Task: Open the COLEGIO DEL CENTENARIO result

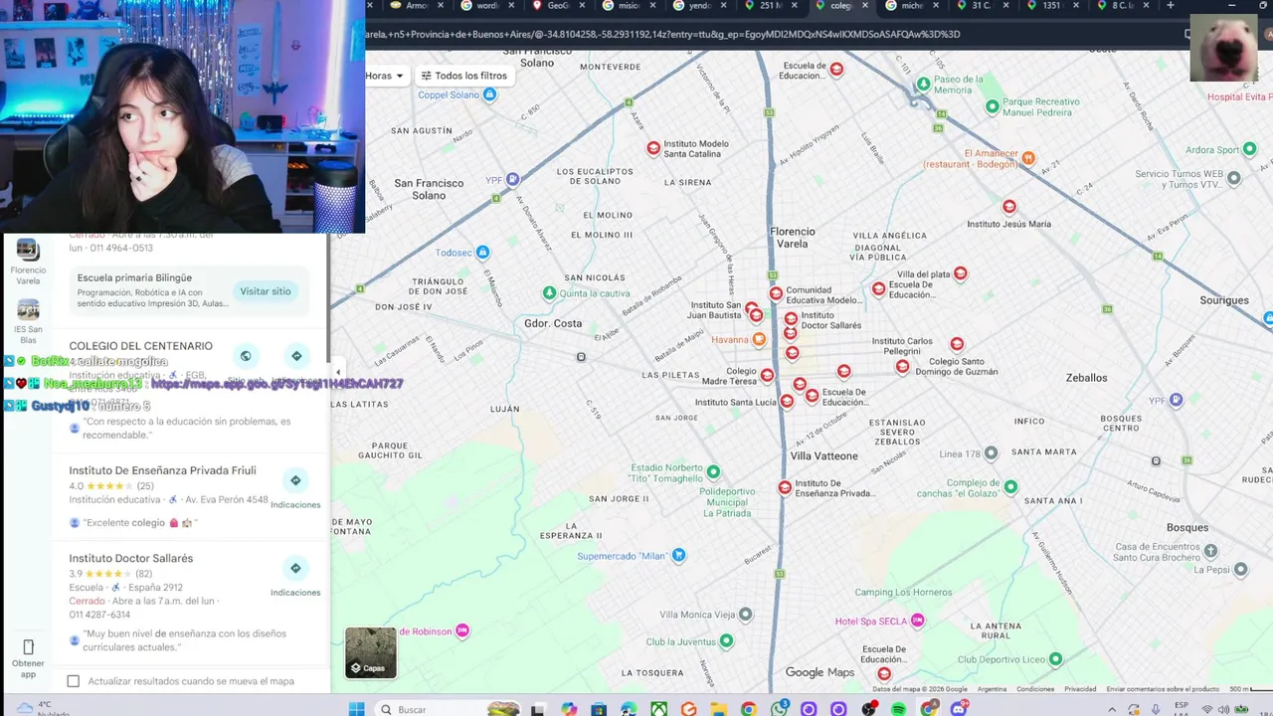Action: point(140,346)
